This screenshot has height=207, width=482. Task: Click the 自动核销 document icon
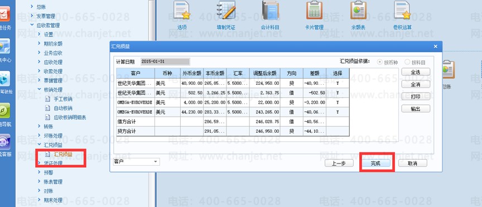(47, 108)
